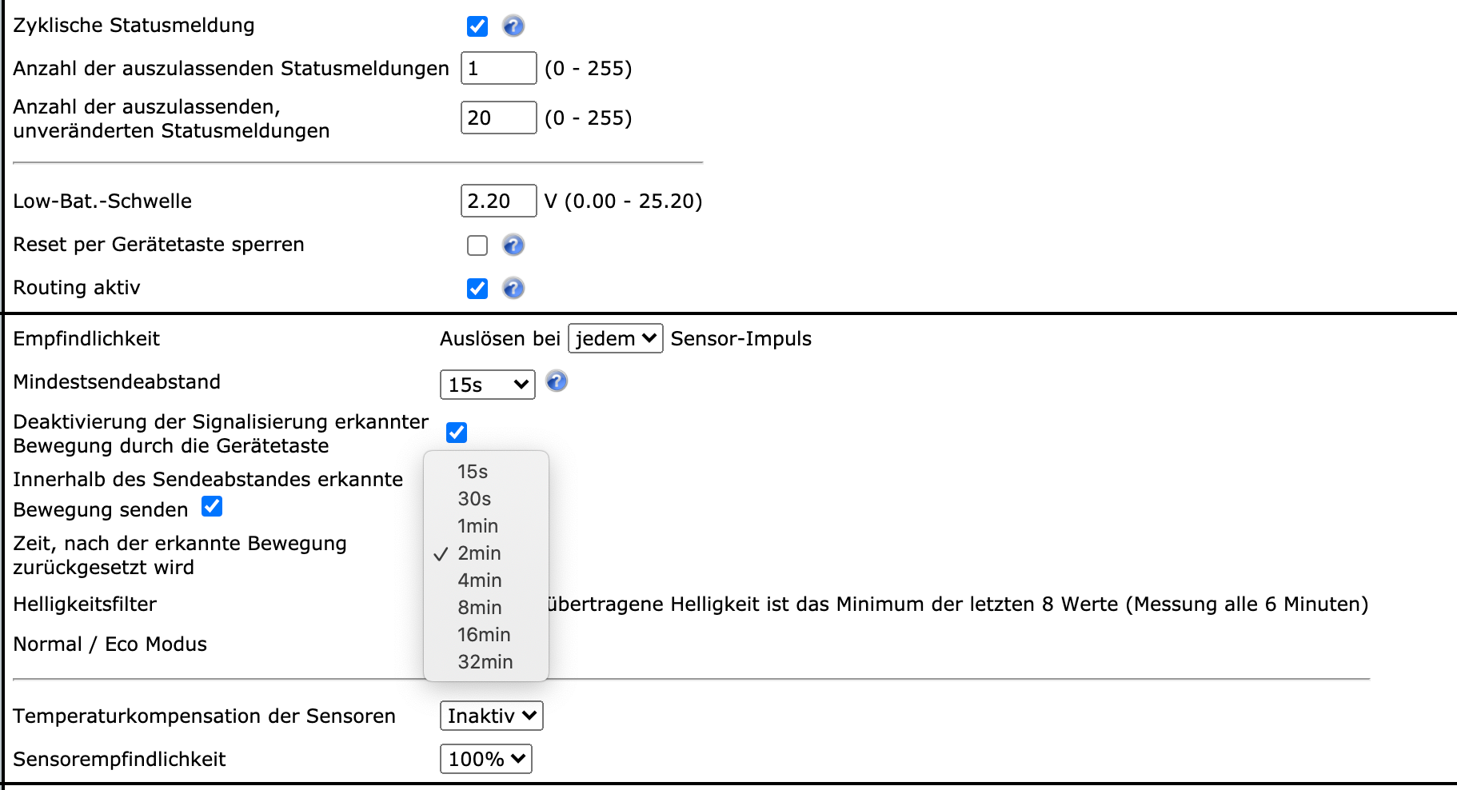Toggle Deaktivierung der Signalisierung checkbox

coord(457,433)
